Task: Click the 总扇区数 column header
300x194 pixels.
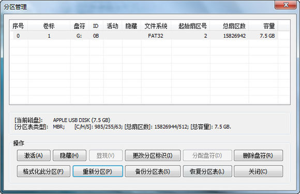Action: click(x=234, y=26)
